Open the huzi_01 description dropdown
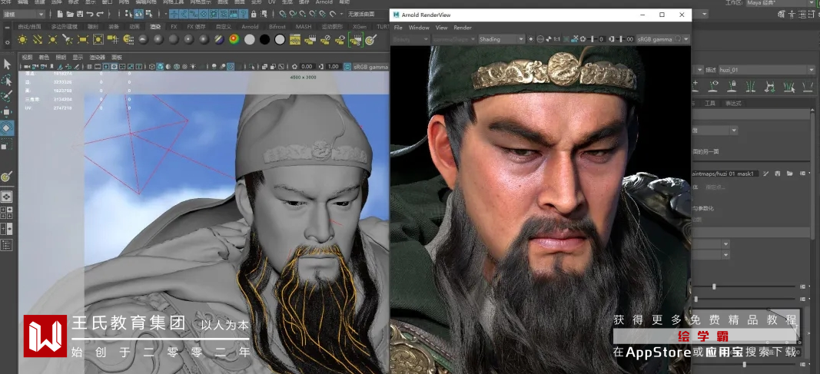The height and width of the screenshot is (374, 820). click(x=766, y=69)
